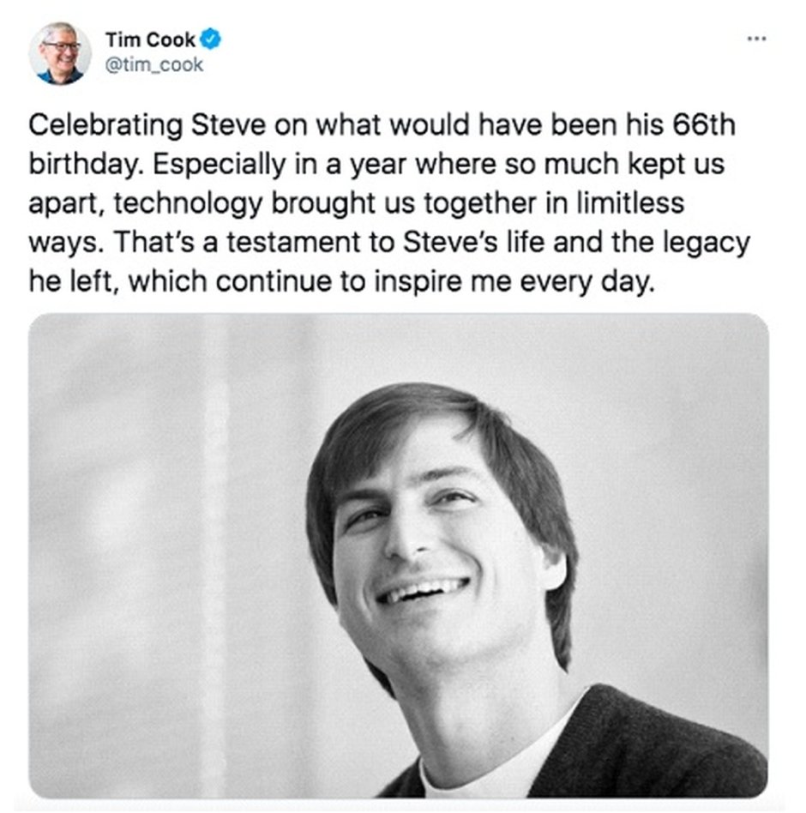Click the blue verified checkmark badge

click(210, 39)
